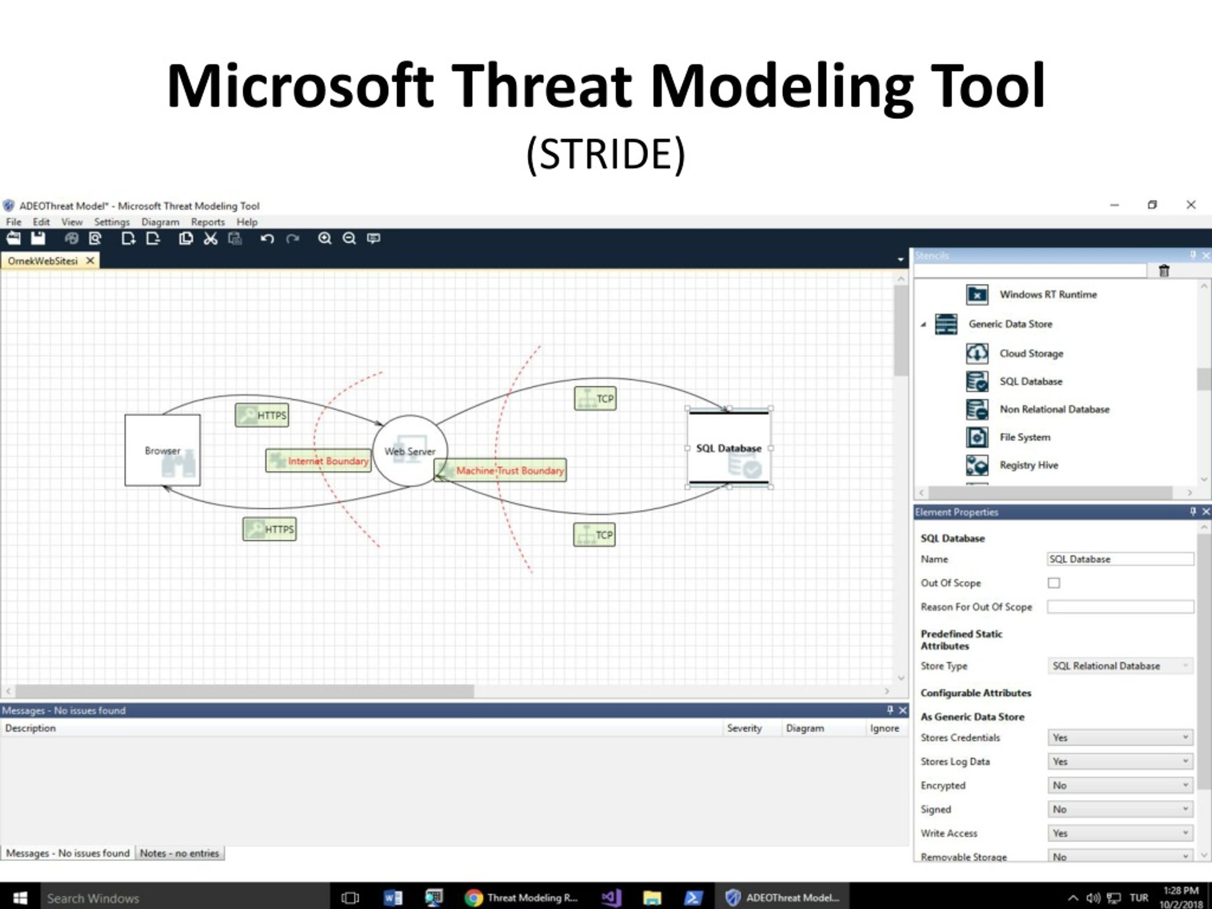Image resolution: width=1212 pixels, height=909 pixels.
Task: Close the Element Properties panel
Action: pos(1205,512)
